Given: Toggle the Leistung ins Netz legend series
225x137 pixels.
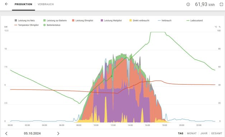Looking at the screenshot, I should (x=25, y=20).
